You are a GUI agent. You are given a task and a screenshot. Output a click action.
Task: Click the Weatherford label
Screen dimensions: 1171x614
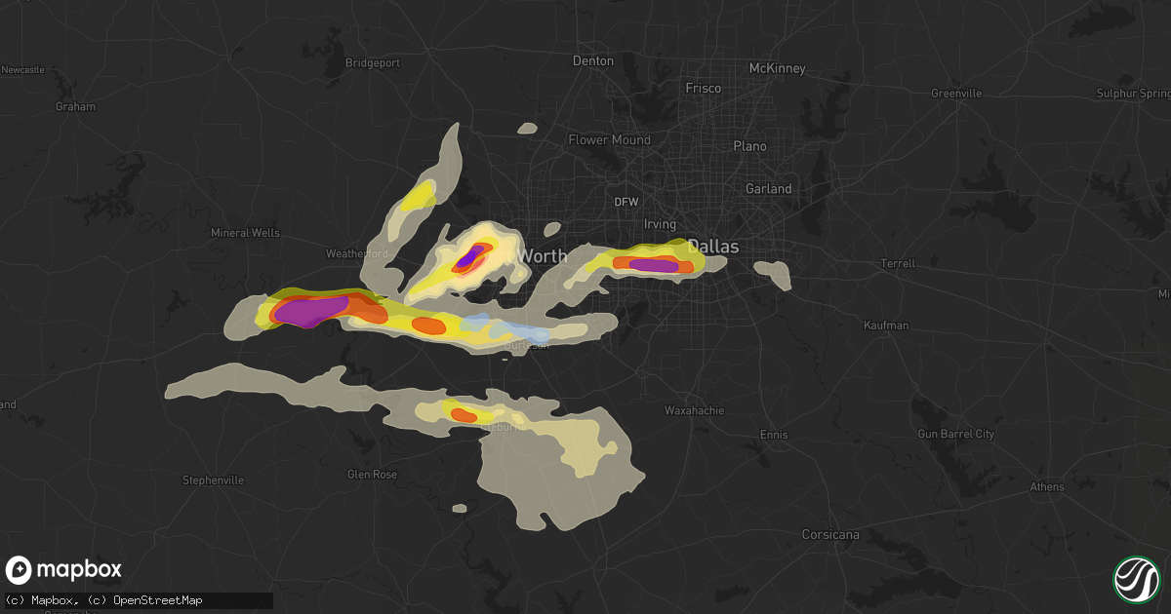(x=358, y=253)
